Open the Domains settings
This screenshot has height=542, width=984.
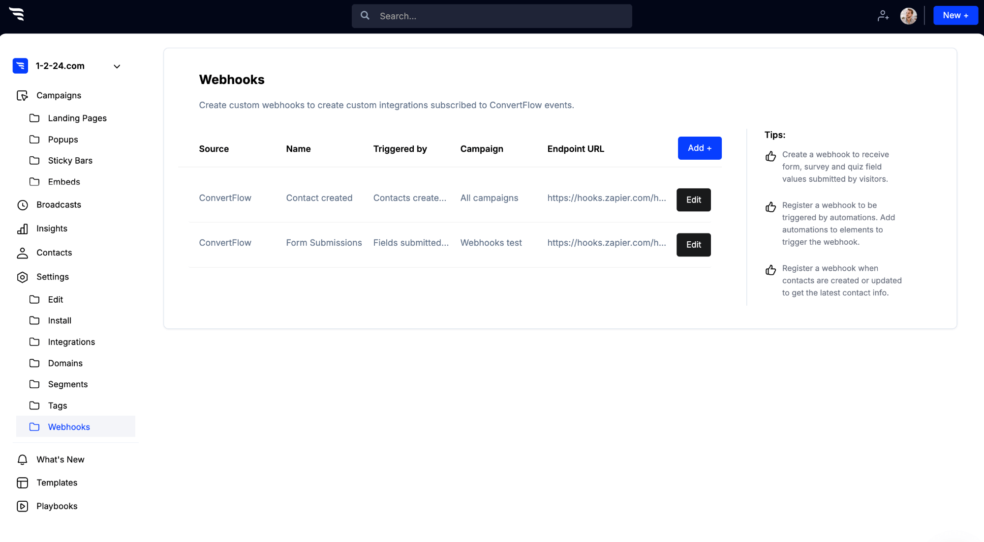tap(65, 363)
